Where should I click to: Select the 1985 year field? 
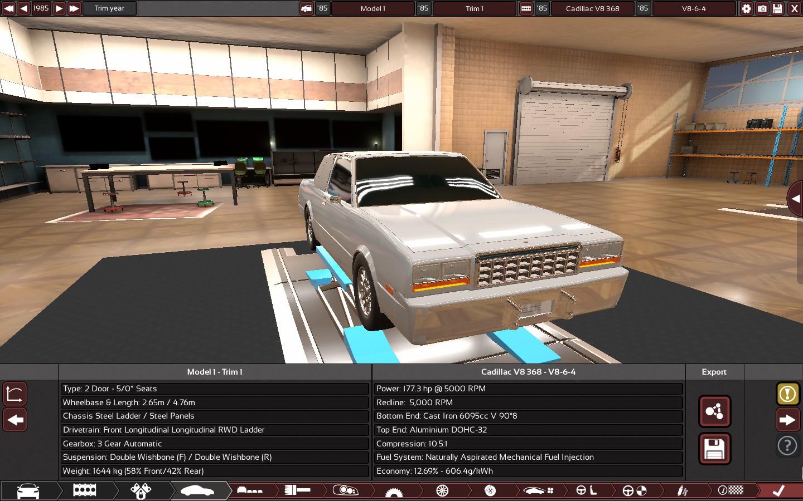point(41,8)
